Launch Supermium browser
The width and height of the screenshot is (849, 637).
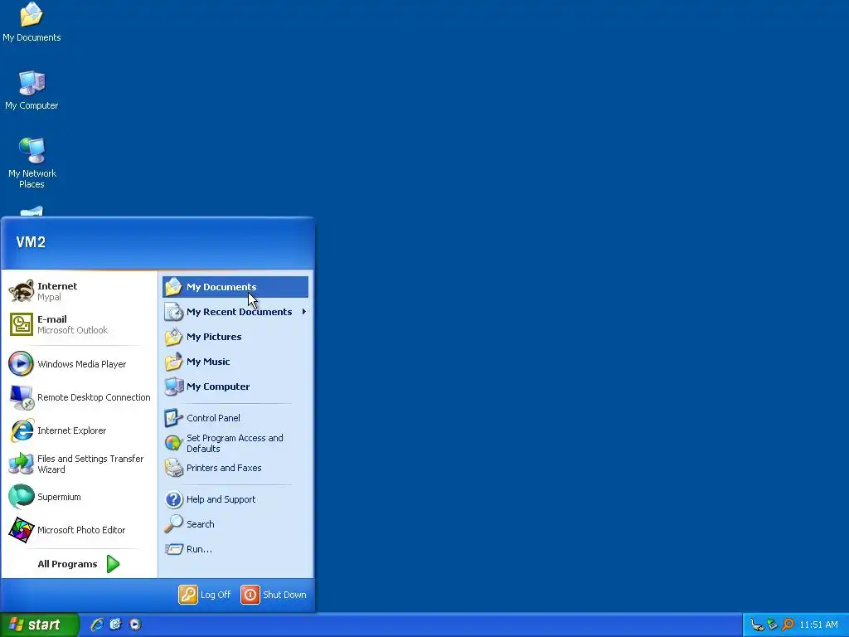click(79, 497)
